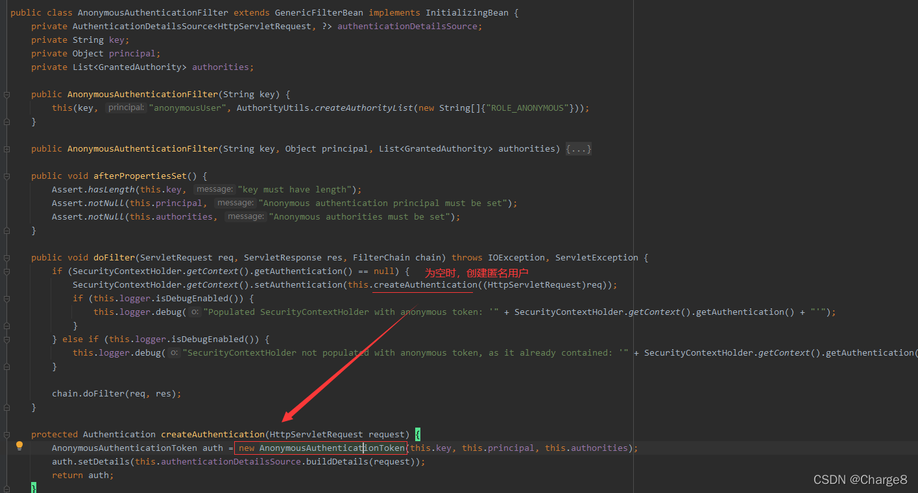This screenshot has height=493, width=918.
Task: Click end-fold marker of afterPropertiesSet closing brace
Action: [x=6, y=231]
